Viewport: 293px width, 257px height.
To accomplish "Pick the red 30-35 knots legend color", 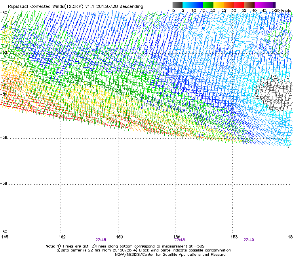I will pyautogui.click(x=239, y=5).
